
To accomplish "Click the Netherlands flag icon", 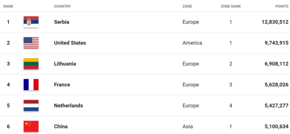I will click(x=31, y=105).
